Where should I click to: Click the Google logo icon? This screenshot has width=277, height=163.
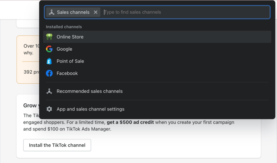(x=49, y=49)
